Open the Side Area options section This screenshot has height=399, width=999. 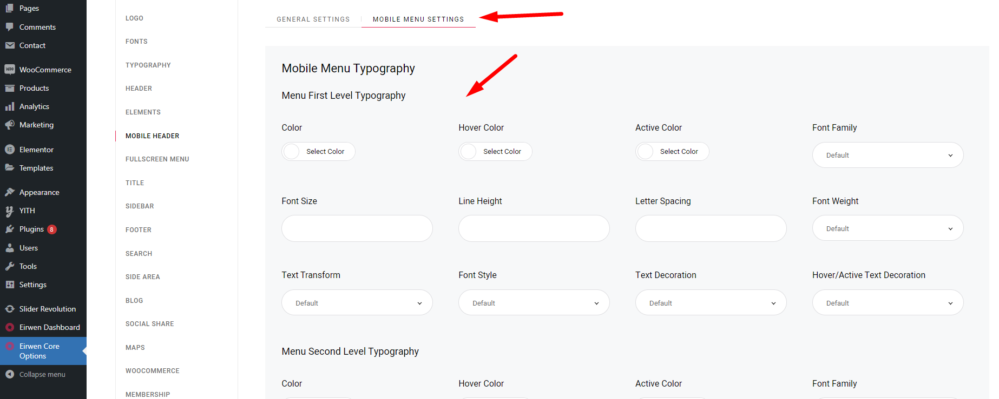(143, 277)
